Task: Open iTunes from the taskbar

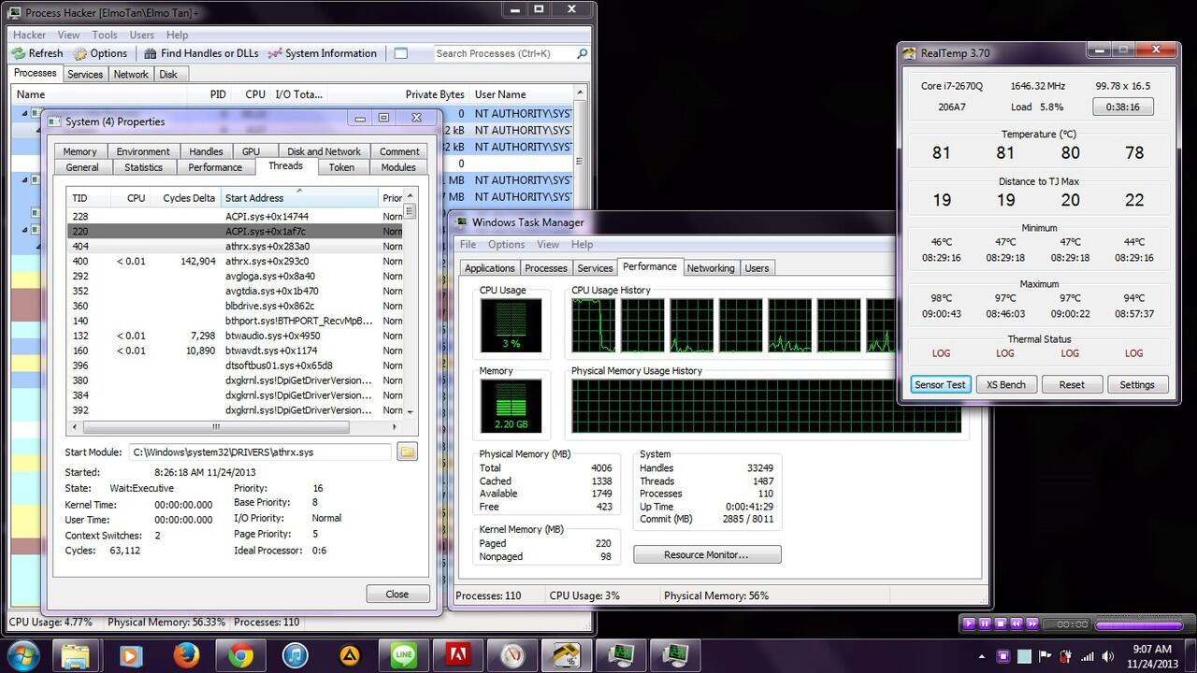Action: [x=294, y=655]
